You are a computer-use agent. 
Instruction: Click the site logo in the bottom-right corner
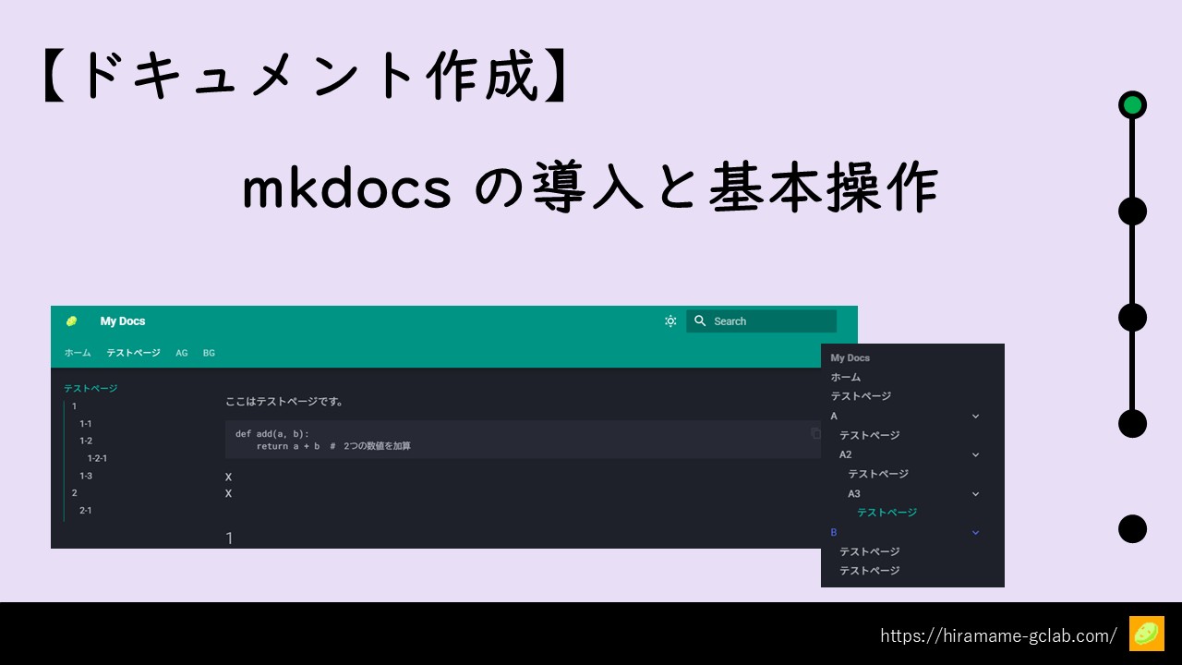click(x=1146, y=635)
